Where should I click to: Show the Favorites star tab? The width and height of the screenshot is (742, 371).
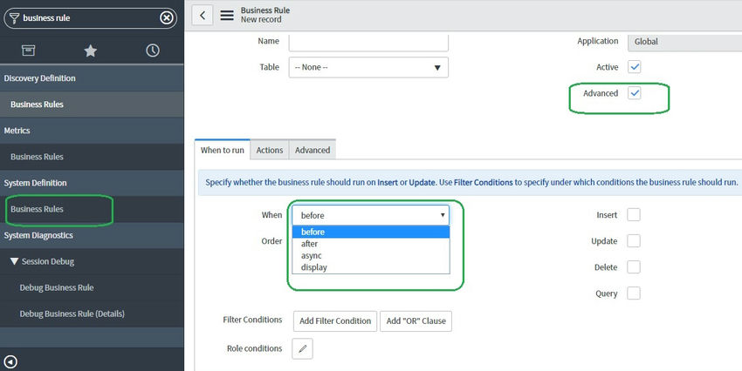[91, 51]
